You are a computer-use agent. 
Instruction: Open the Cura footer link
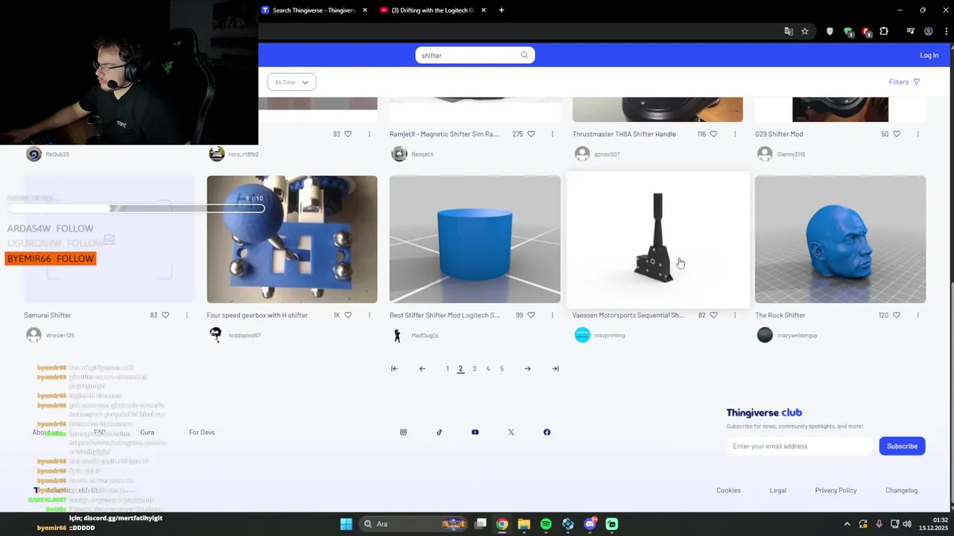click(x=147, y=432)
